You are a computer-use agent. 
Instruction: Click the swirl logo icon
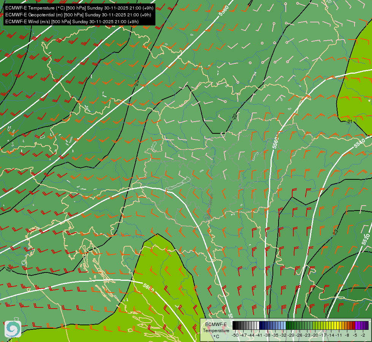click(13, 329)
